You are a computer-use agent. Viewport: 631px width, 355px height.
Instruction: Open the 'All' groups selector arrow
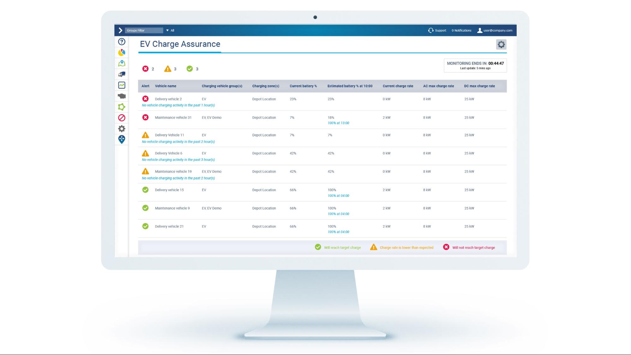pyautogui.click(x=167, y=30)
